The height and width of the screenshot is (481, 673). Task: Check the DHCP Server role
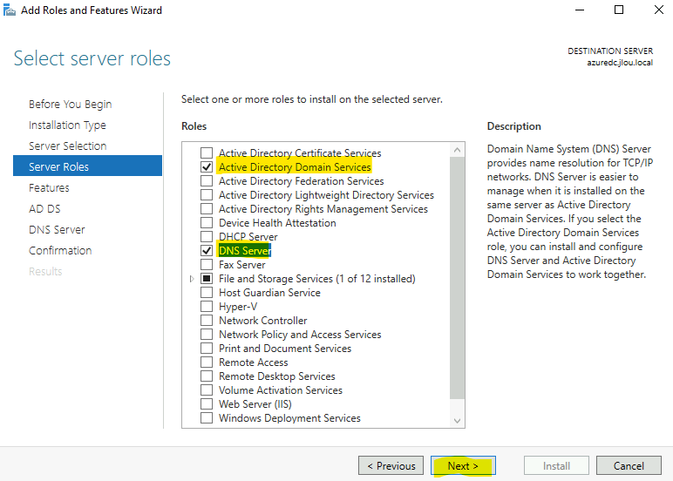pos(207,236)
